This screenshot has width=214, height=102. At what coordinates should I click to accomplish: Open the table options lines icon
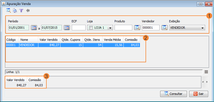(206, 72)
